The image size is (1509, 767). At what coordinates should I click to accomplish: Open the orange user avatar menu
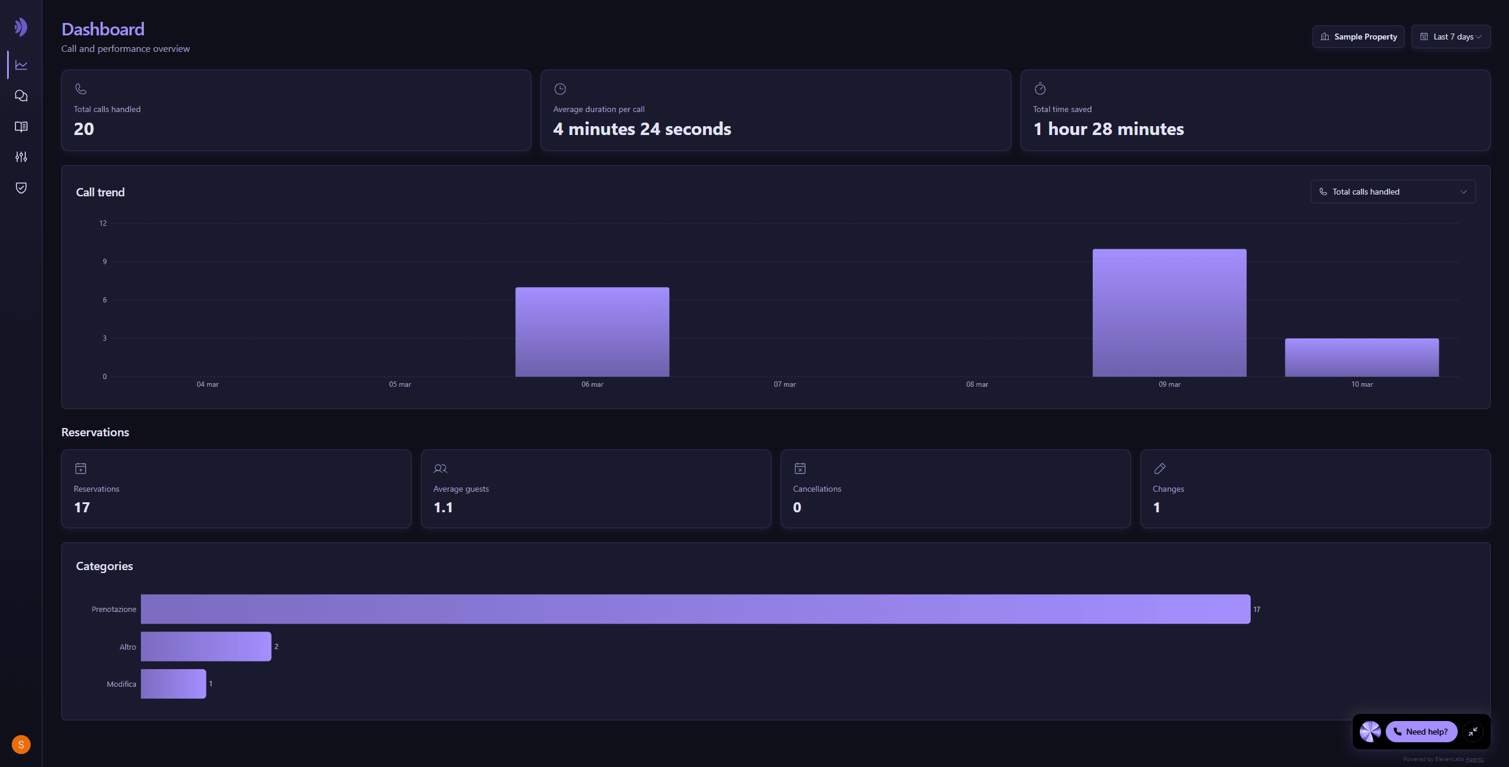point(21,744)
